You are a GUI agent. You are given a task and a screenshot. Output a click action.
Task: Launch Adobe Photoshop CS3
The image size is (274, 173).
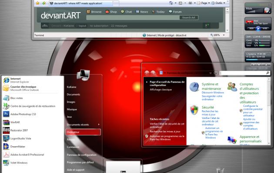click(32, 114)
